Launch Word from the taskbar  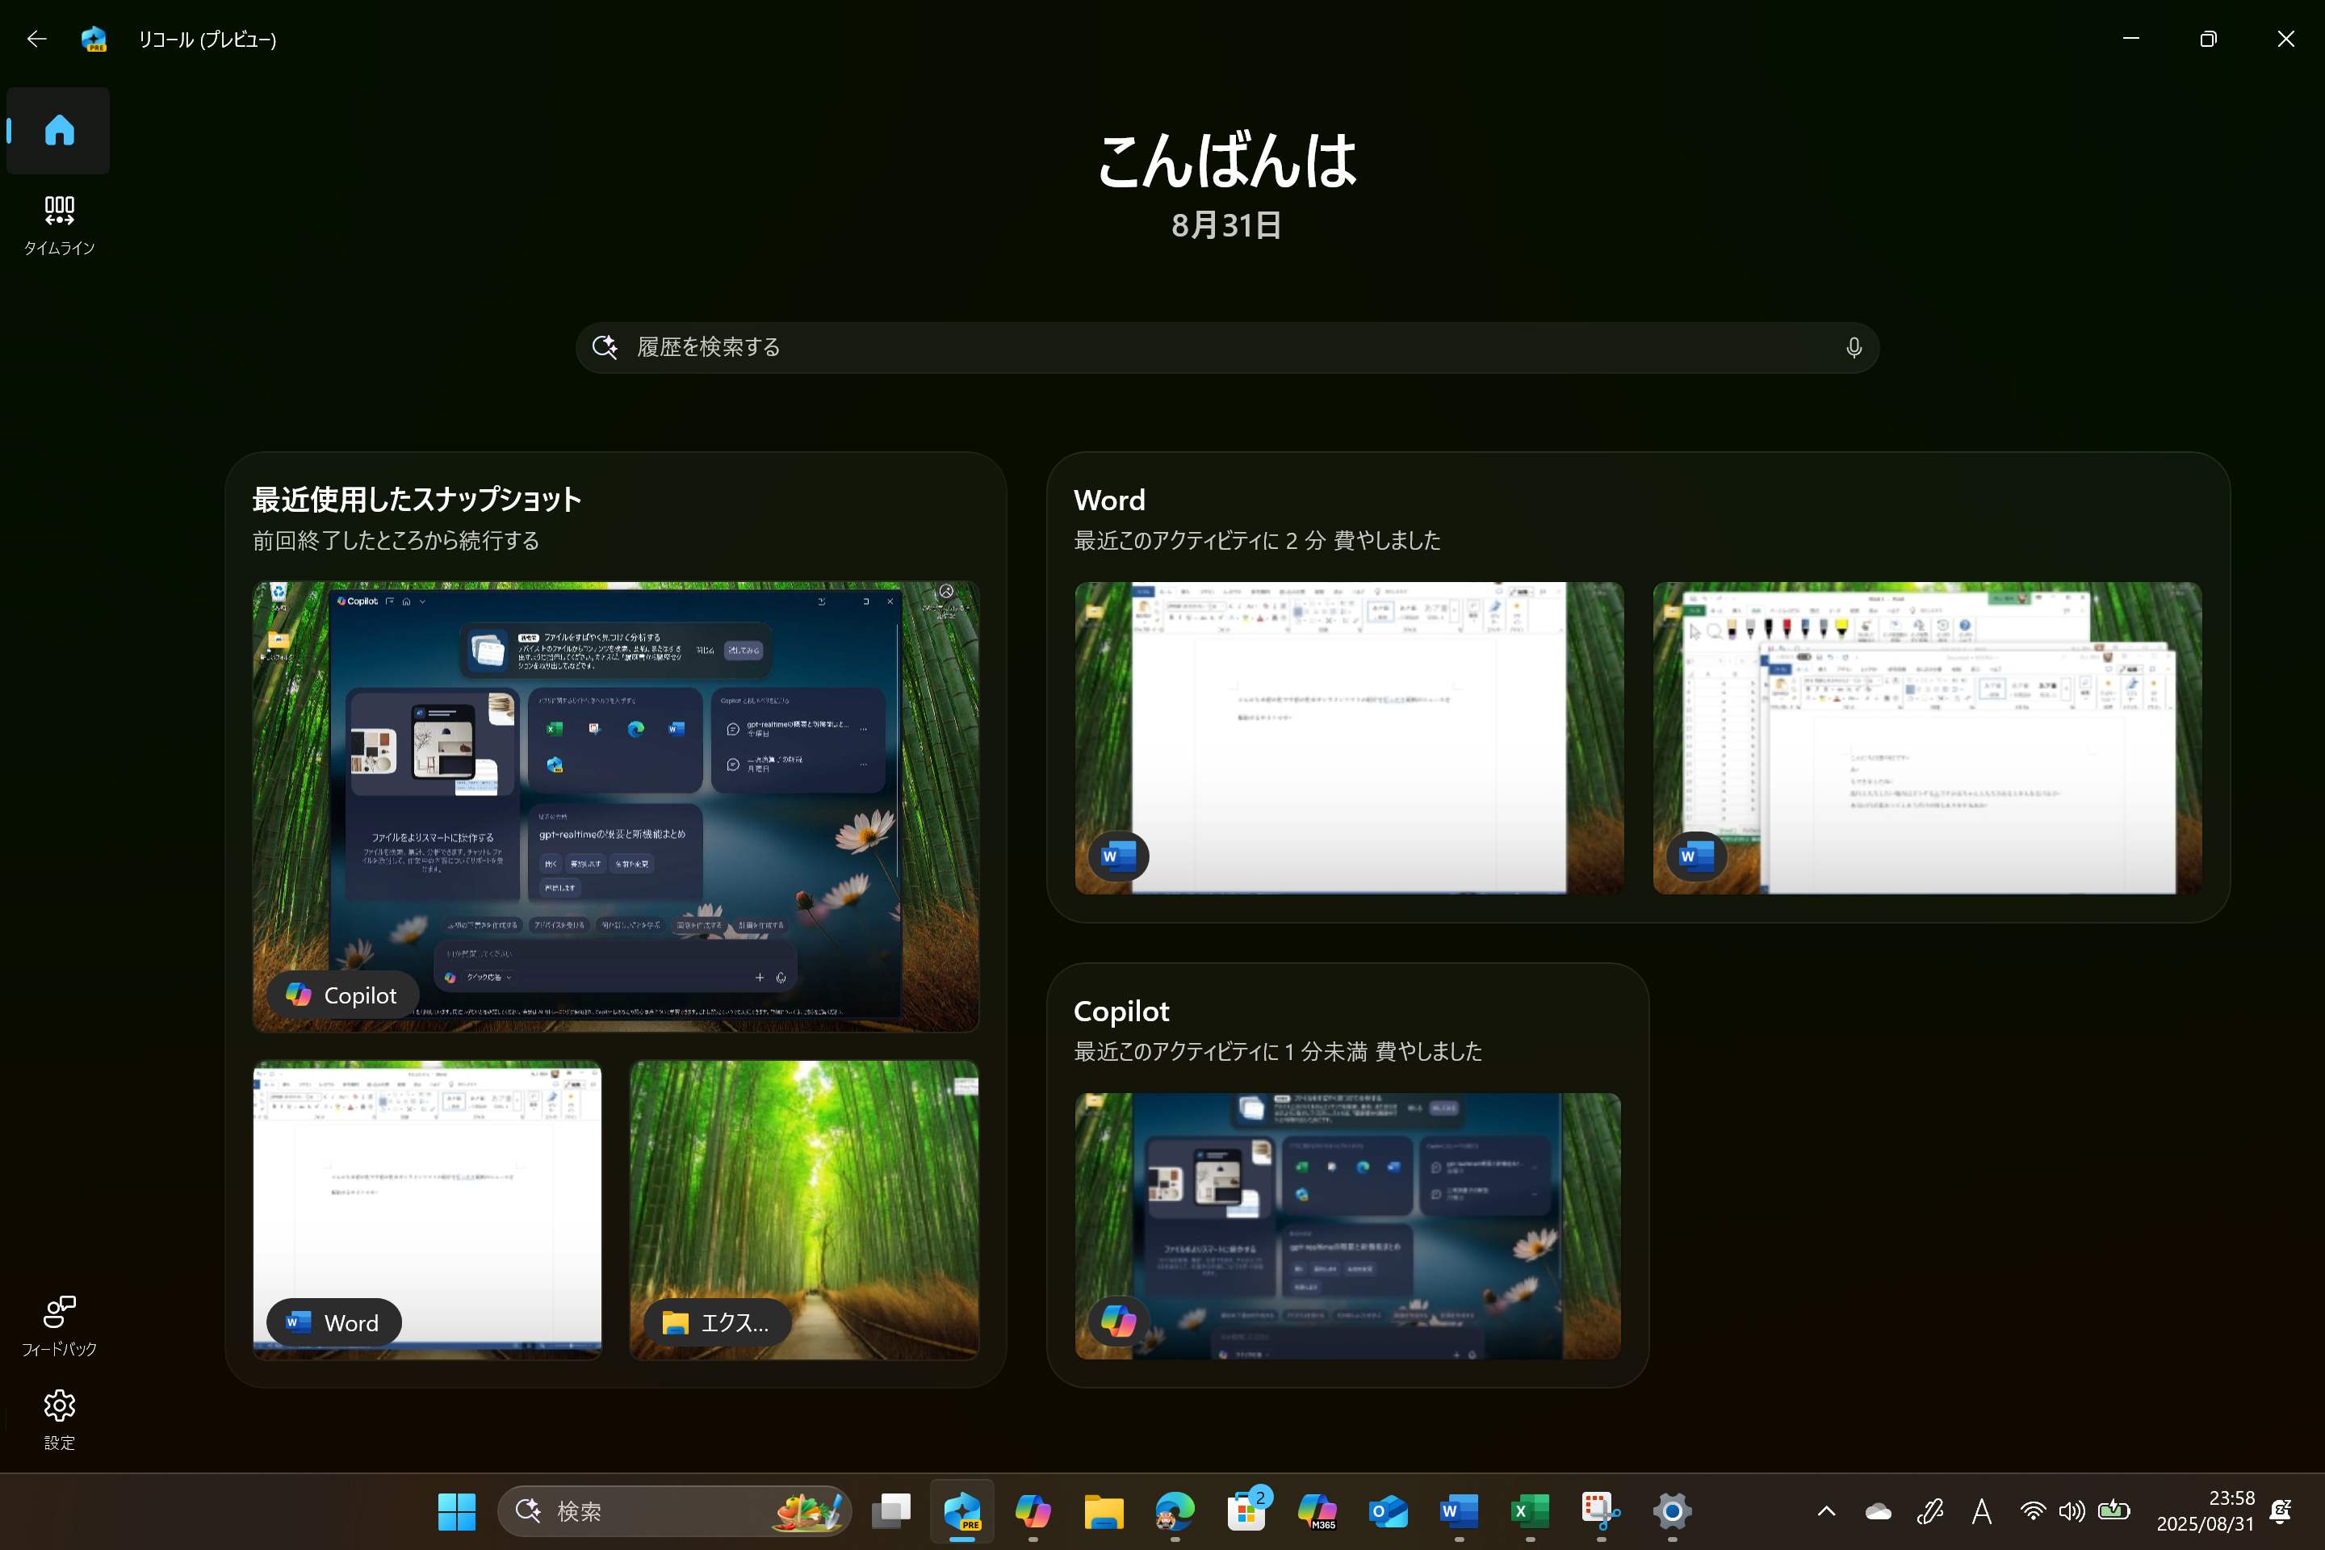pos(1458,1511)
